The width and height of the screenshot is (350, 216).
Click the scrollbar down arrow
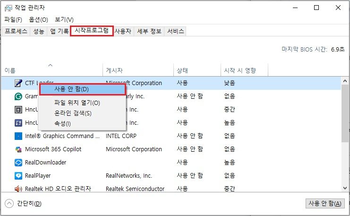point(345,188)
